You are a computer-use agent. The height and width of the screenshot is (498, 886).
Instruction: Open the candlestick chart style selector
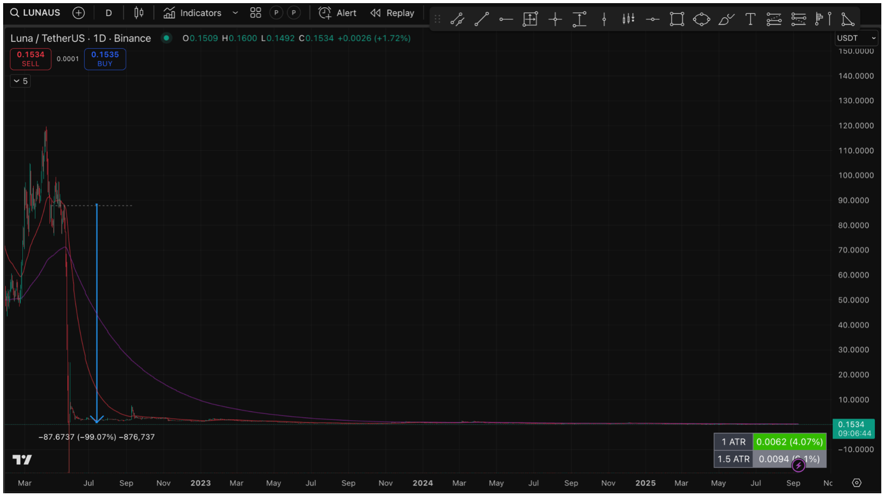point(139,13)
